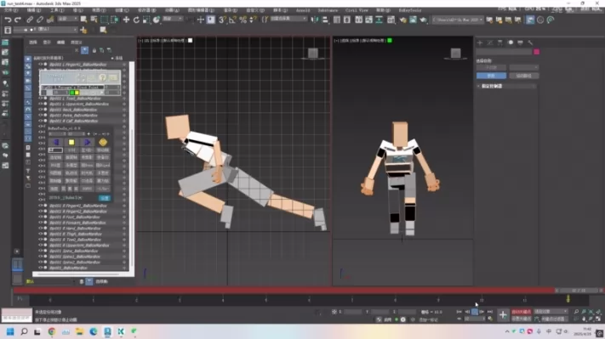Click the help lightbulb in floating dialog
The image size is (605, 339).
point(102,77)
